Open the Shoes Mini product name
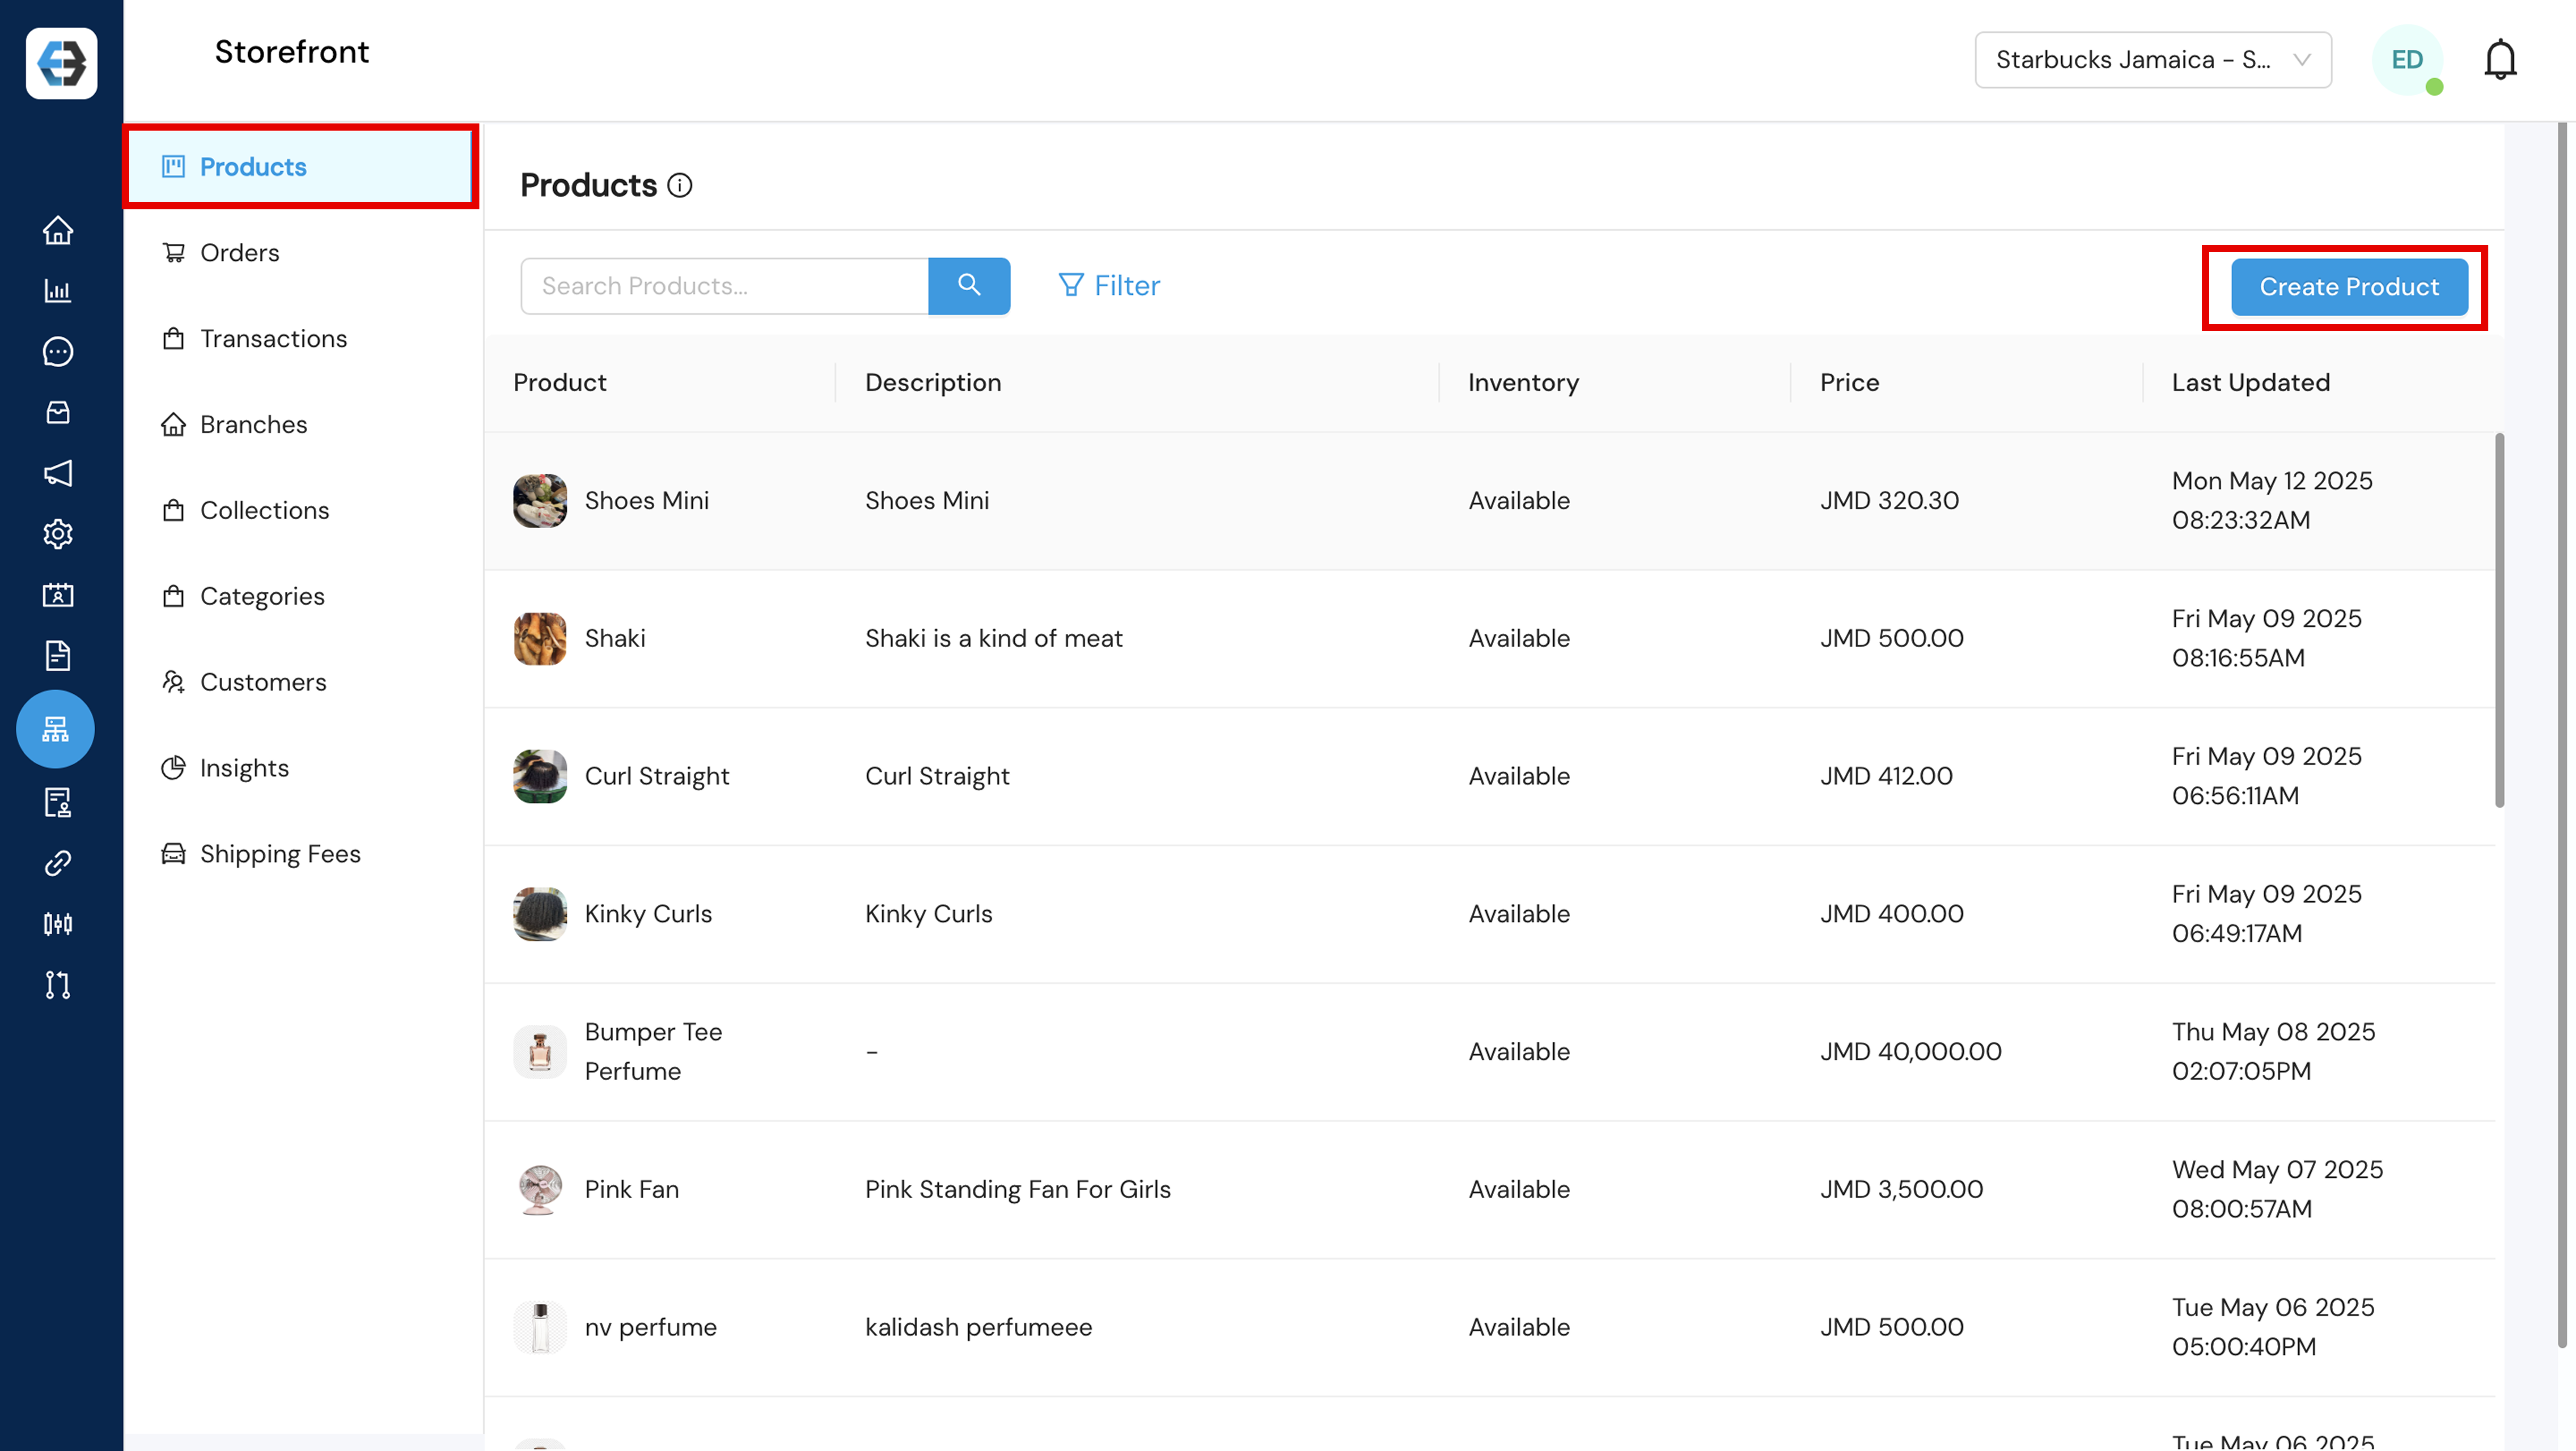This screenshot has height=1451, width=2576. [647, 501]
